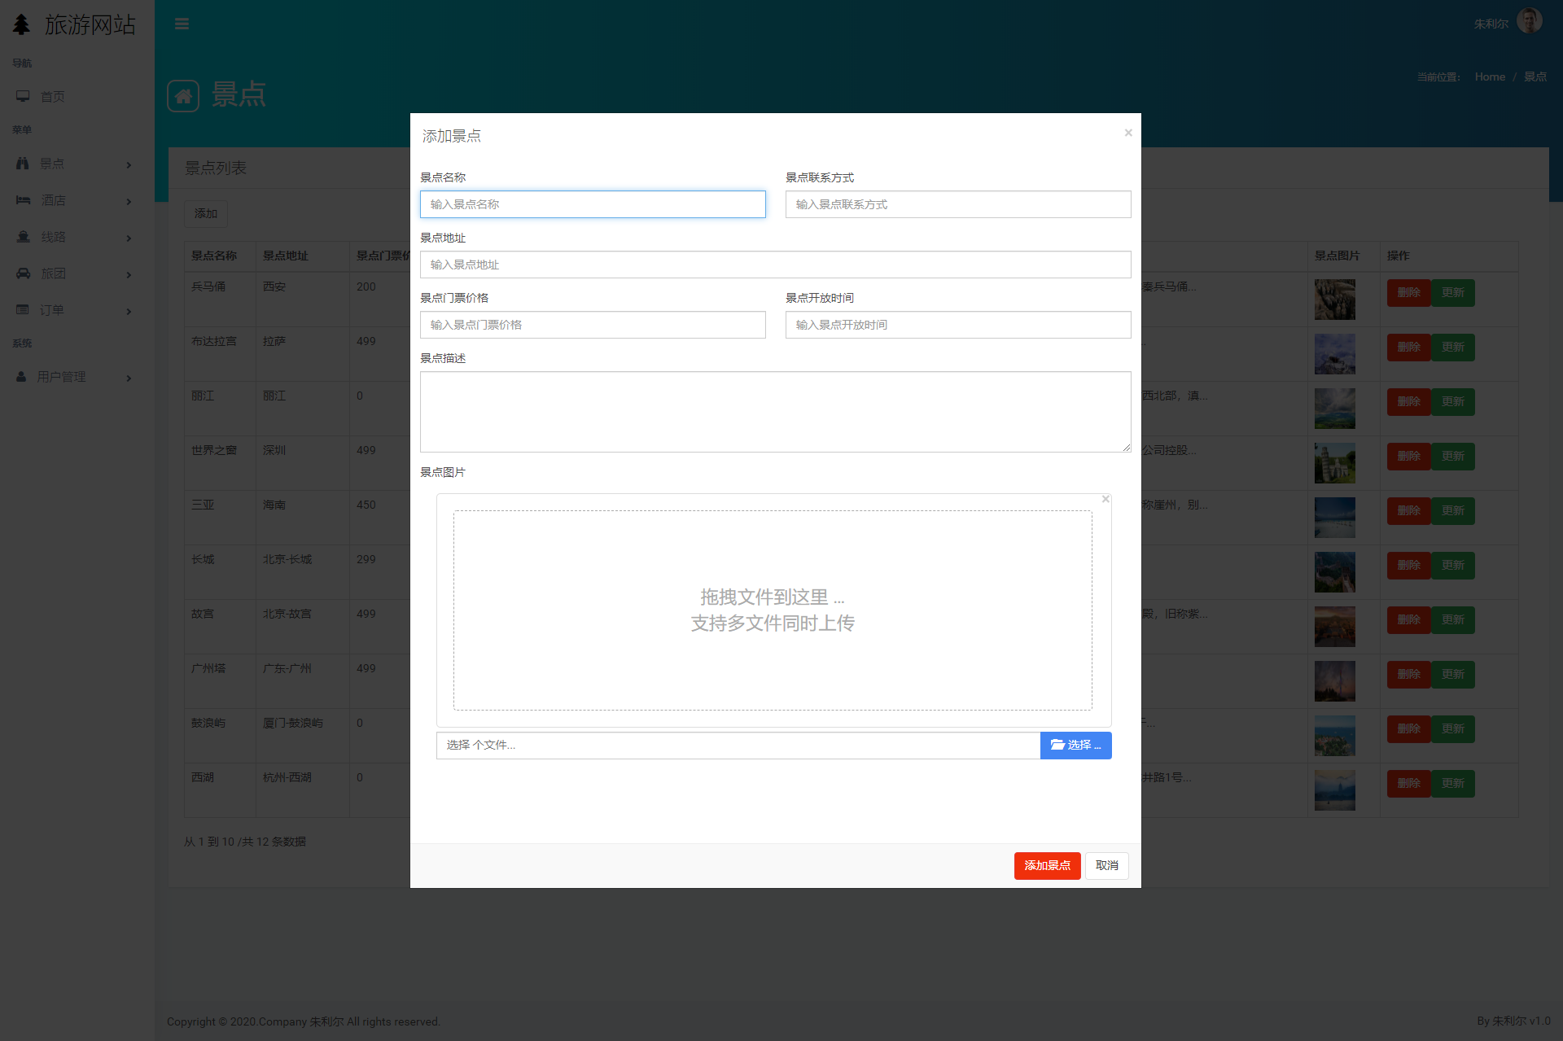Click the tree logo icon of 旅游网站

[x=22, y=24]
